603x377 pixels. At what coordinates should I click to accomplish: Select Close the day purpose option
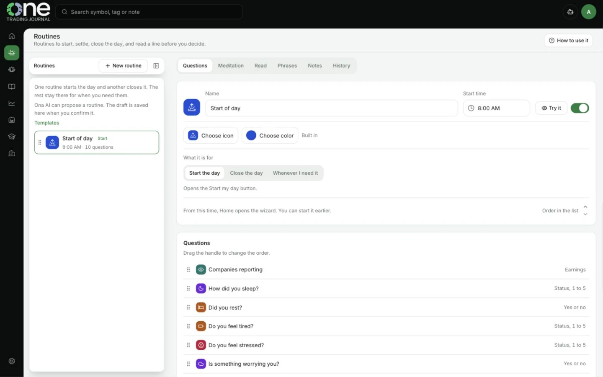pyautogui.click(x=246, y=173)
